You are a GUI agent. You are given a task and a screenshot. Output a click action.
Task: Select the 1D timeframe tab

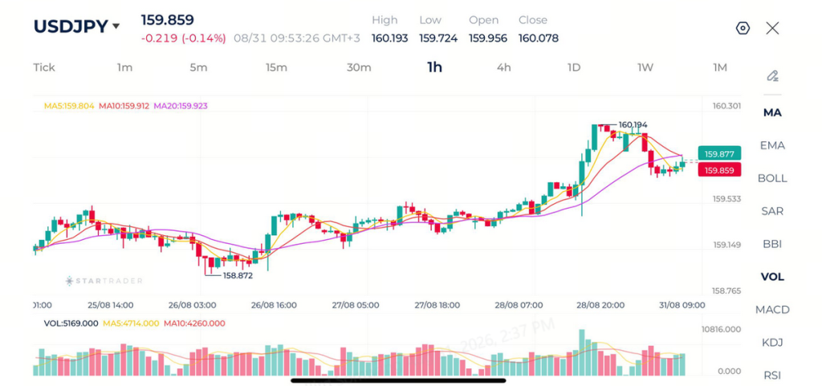[574, 67]
